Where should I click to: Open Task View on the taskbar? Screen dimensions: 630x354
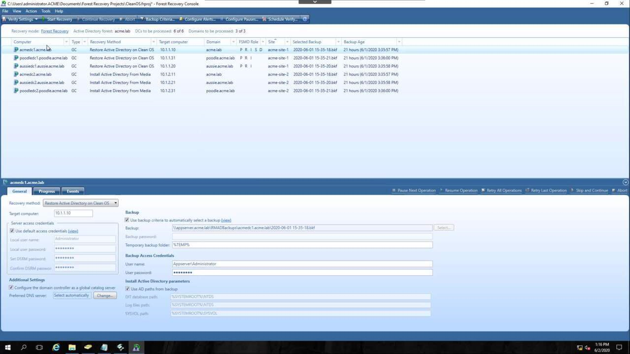coord(39,348)
